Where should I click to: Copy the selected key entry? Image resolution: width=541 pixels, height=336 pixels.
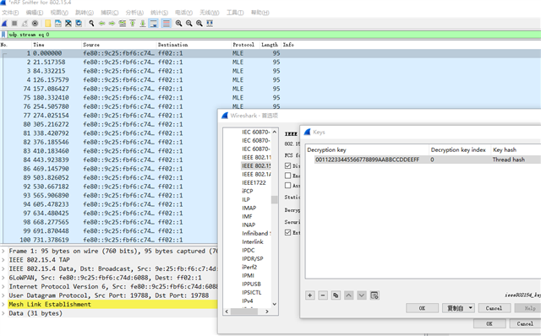[x=336, y=295]
